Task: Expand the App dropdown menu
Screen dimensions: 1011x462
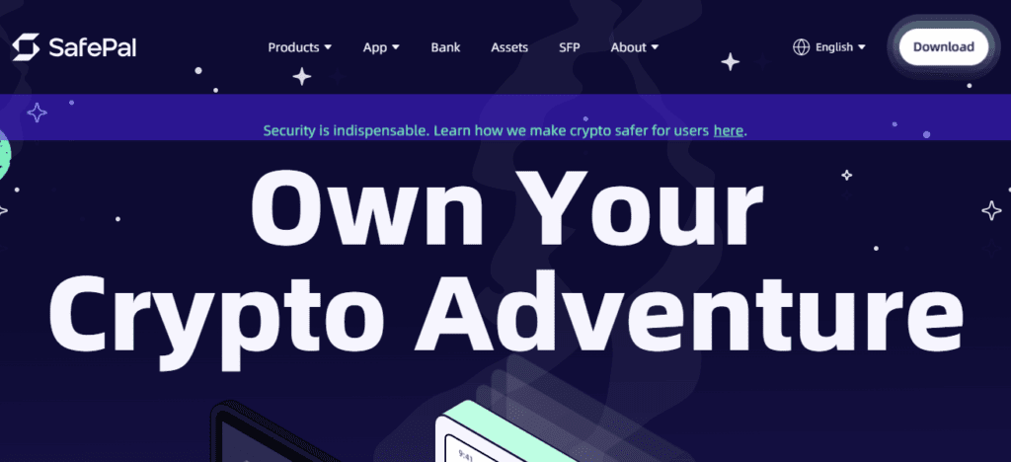Action: [x=381, y=47]
